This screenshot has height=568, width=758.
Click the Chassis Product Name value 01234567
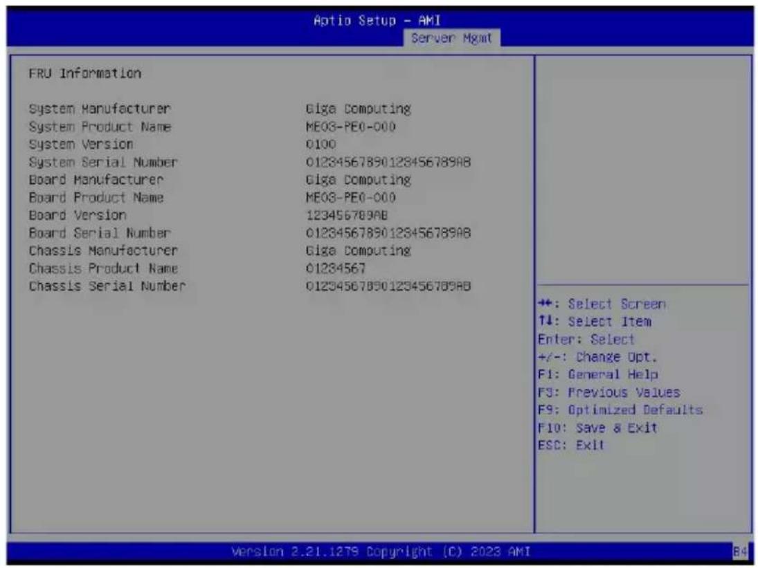pyautogui.click(x=336, y=268)
